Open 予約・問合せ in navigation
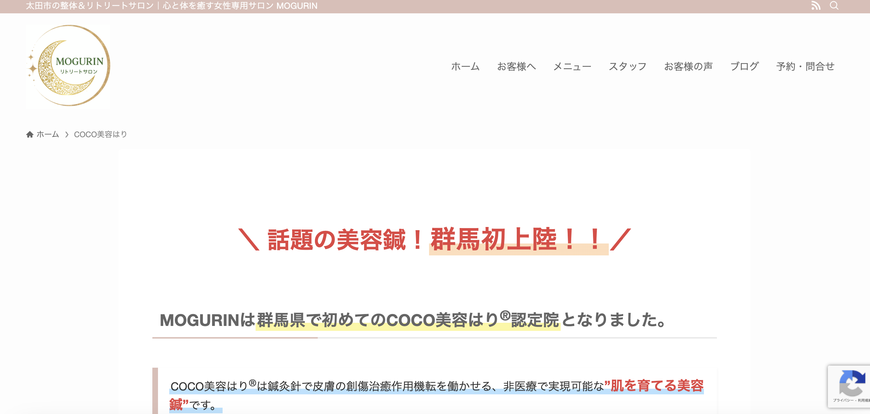This screenshot has height=414, width=870. [x=805, y=66]
